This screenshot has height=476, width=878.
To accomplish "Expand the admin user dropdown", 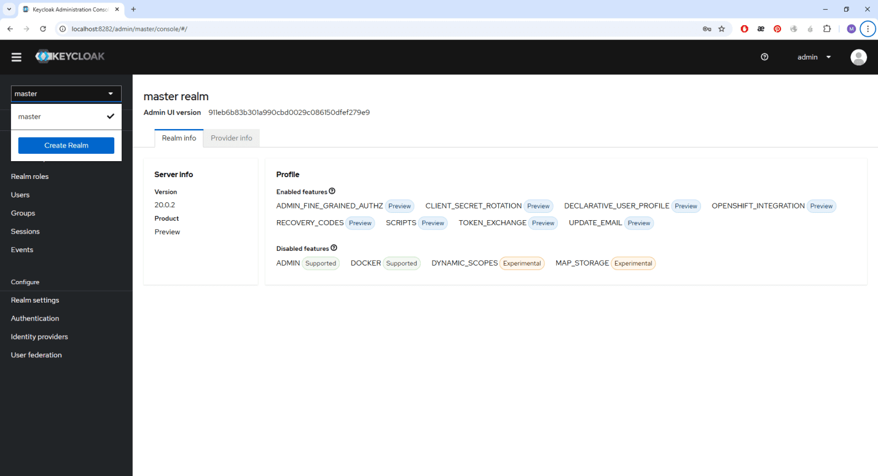I will [814, 57].
